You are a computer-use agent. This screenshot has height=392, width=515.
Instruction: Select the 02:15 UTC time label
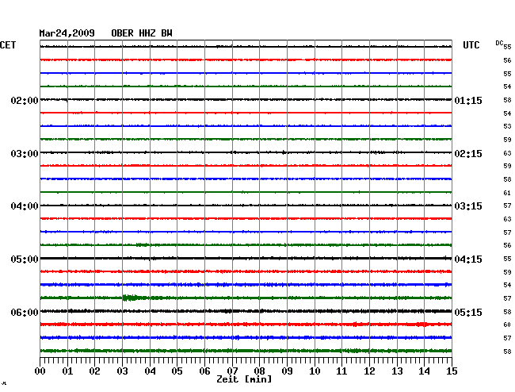point(468,154)
